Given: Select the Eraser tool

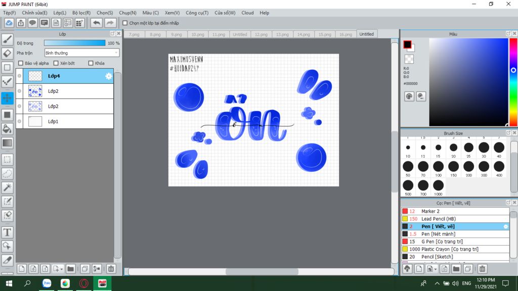Looking at the screenshot, I should pyautogui.click(x=7, y=54).
